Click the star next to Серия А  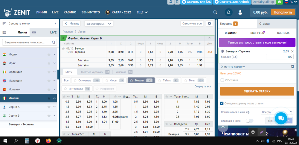tap(49, 107)
